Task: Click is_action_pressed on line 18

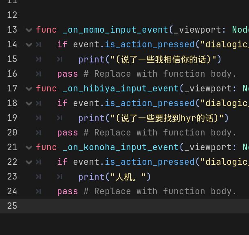Action: pyautogui.click(x=150, y=103)
